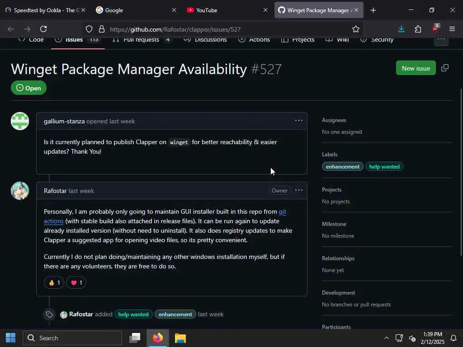Viewport: 463px width, 347px height.
Task: Toggle the thumbs up reaction
Action: (x=54, y=283)
